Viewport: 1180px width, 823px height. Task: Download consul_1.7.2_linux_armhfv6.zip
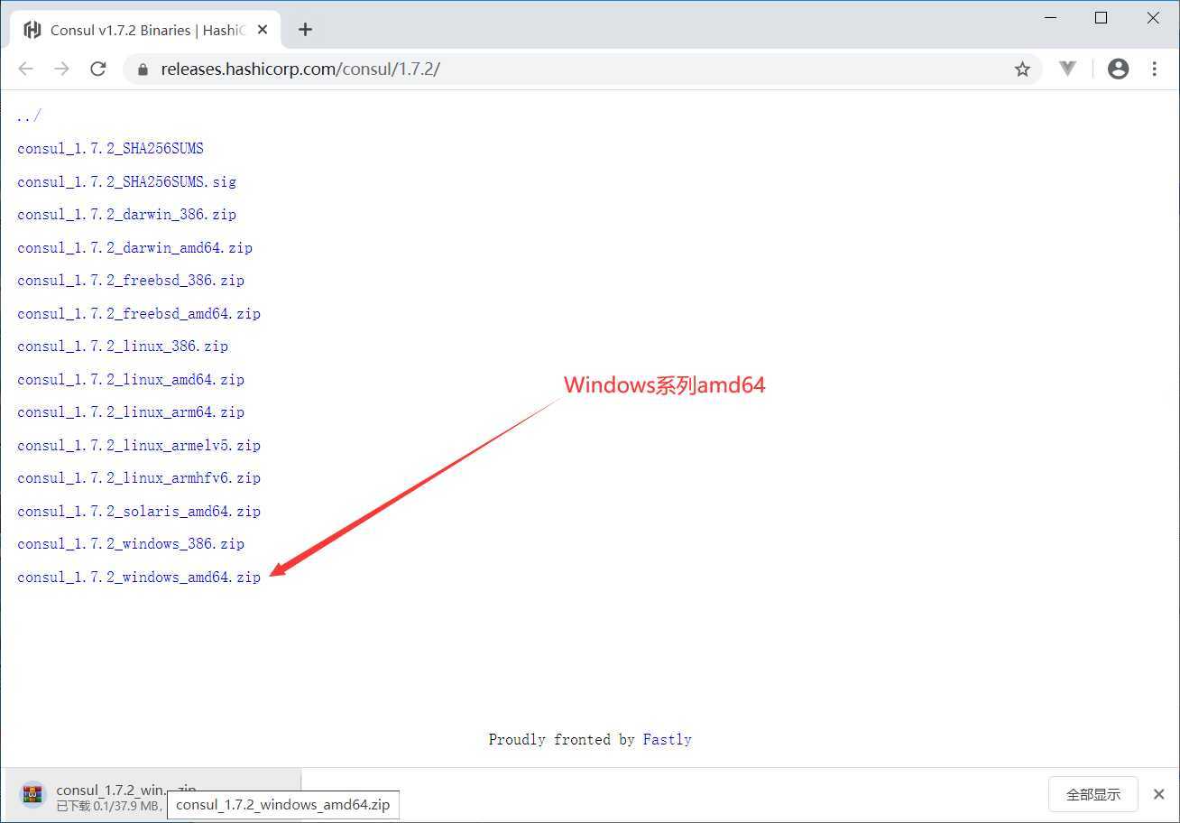pyautogui.click(x=139, y=478)
